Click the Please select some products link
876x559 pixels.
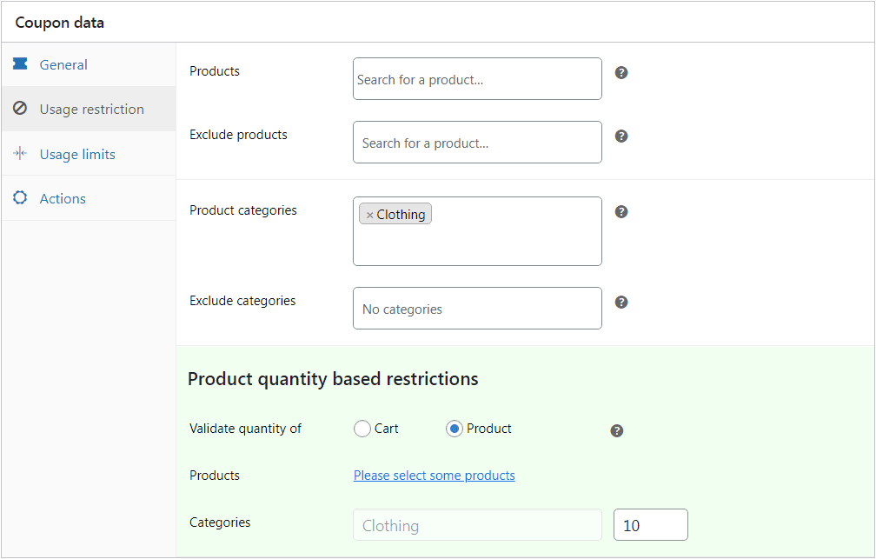click(x=435, y=476)
